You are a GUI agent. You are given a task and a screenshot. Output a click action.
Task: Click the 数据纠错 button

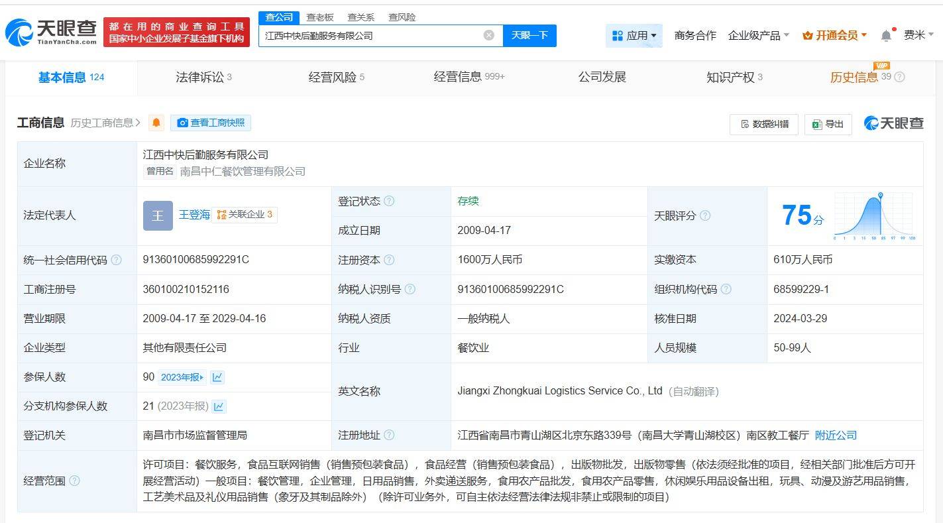click(763, 124)
